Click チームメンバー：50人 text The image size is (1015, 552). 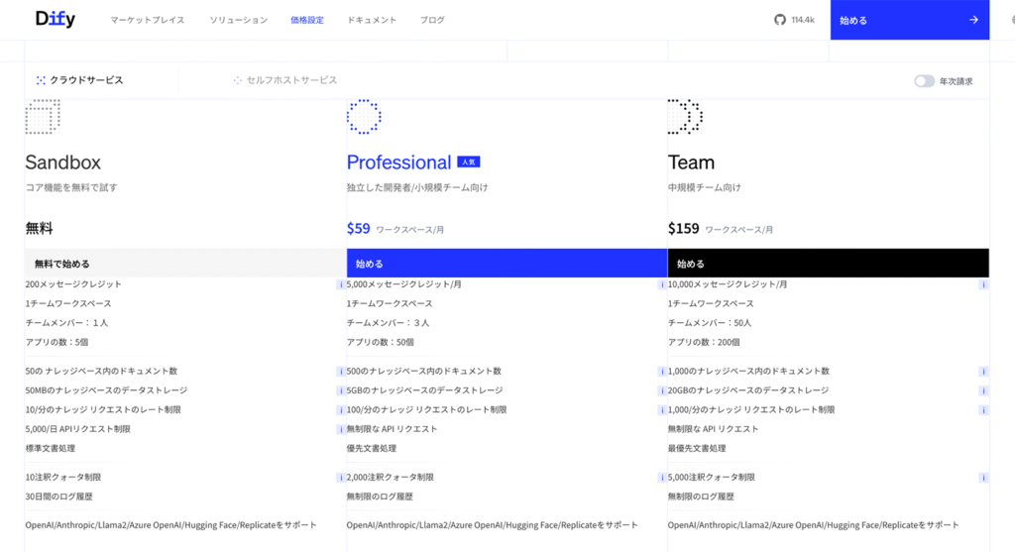tap(710, 323)
